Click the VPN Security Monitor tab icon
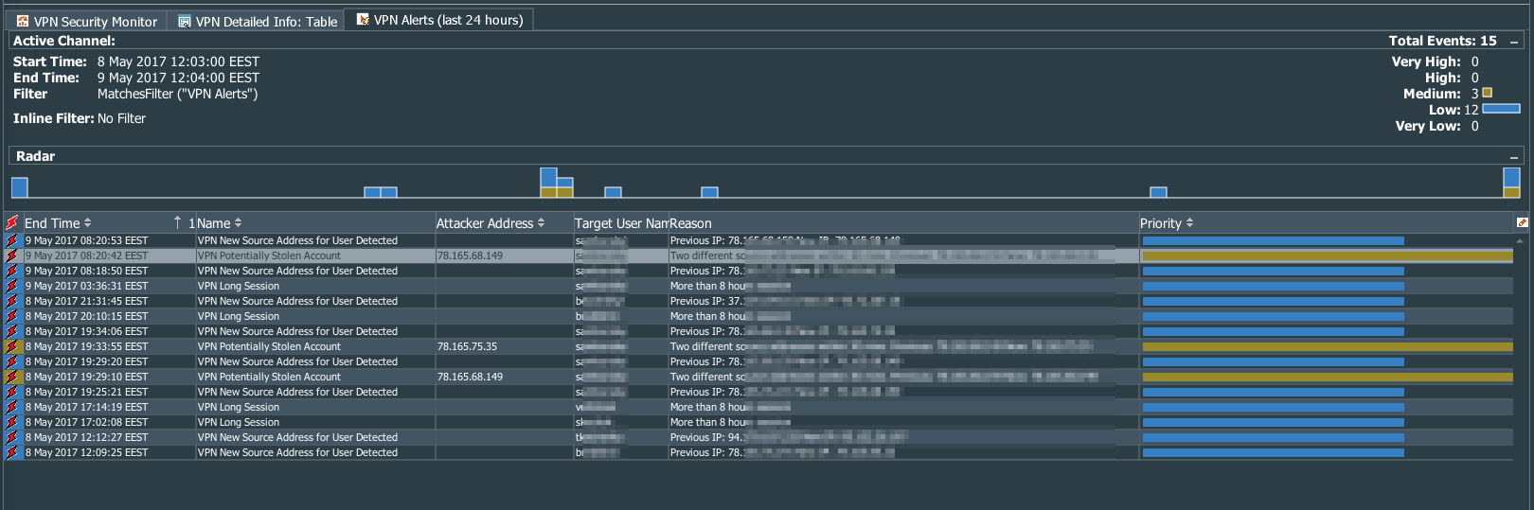Screen dimensions: 1534x510 point(23,21)
